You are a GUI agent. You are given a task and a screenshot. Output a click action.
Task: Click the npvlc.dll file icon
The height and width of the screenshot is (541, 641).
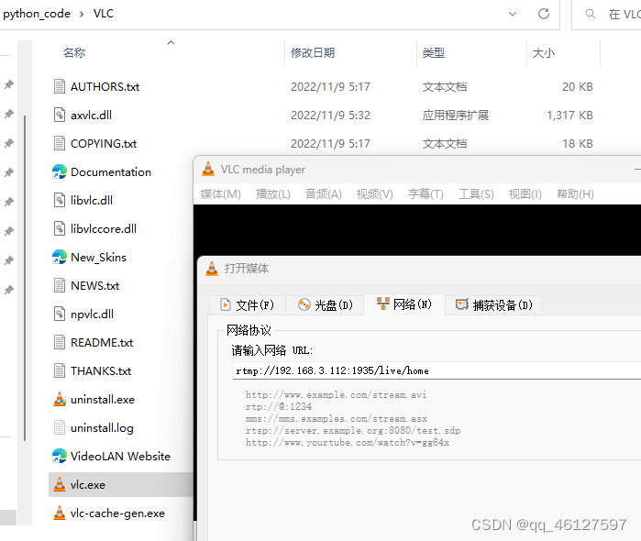pyautogui.click(x=60, y=314)
